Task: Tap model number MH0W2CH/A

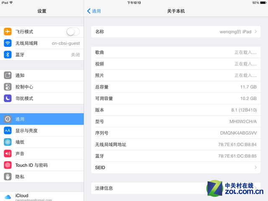Action: (243, 121)
